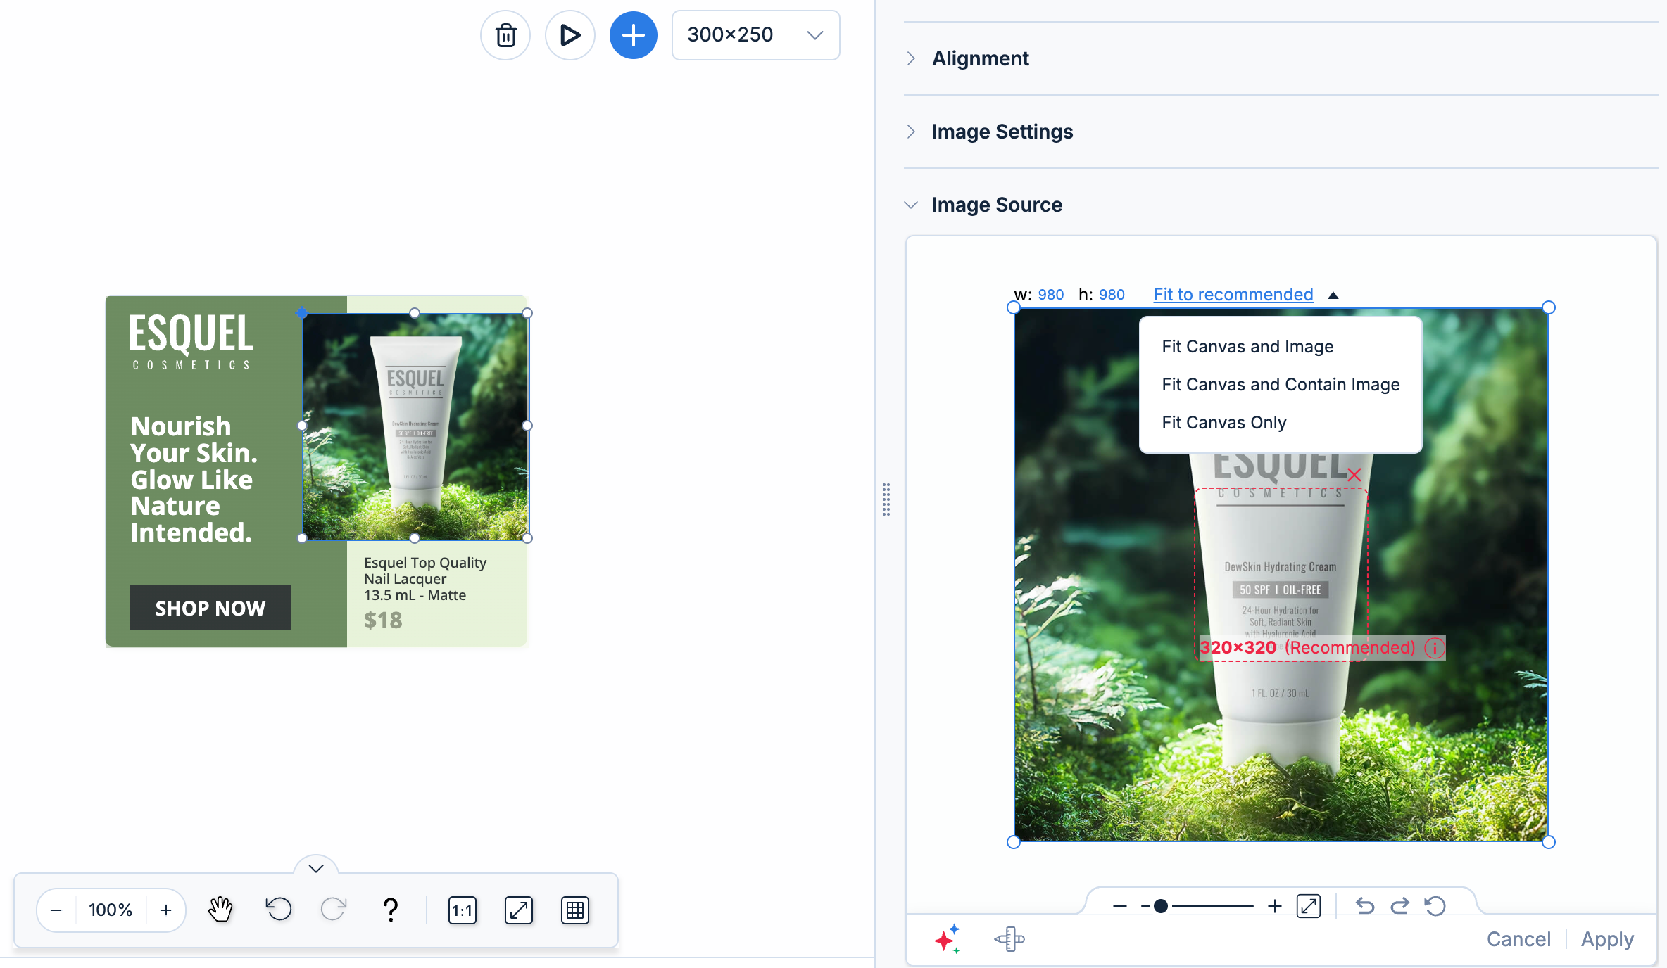1667x968 pixels.
Task: Click the Cancel button
Action: pos(1518,939)
